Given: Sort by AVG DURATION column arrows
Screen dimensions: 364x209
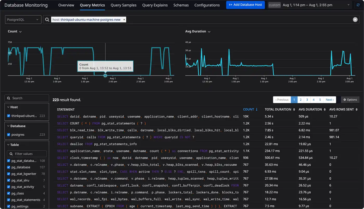Looking at the screenshot, I should [325, 109].
